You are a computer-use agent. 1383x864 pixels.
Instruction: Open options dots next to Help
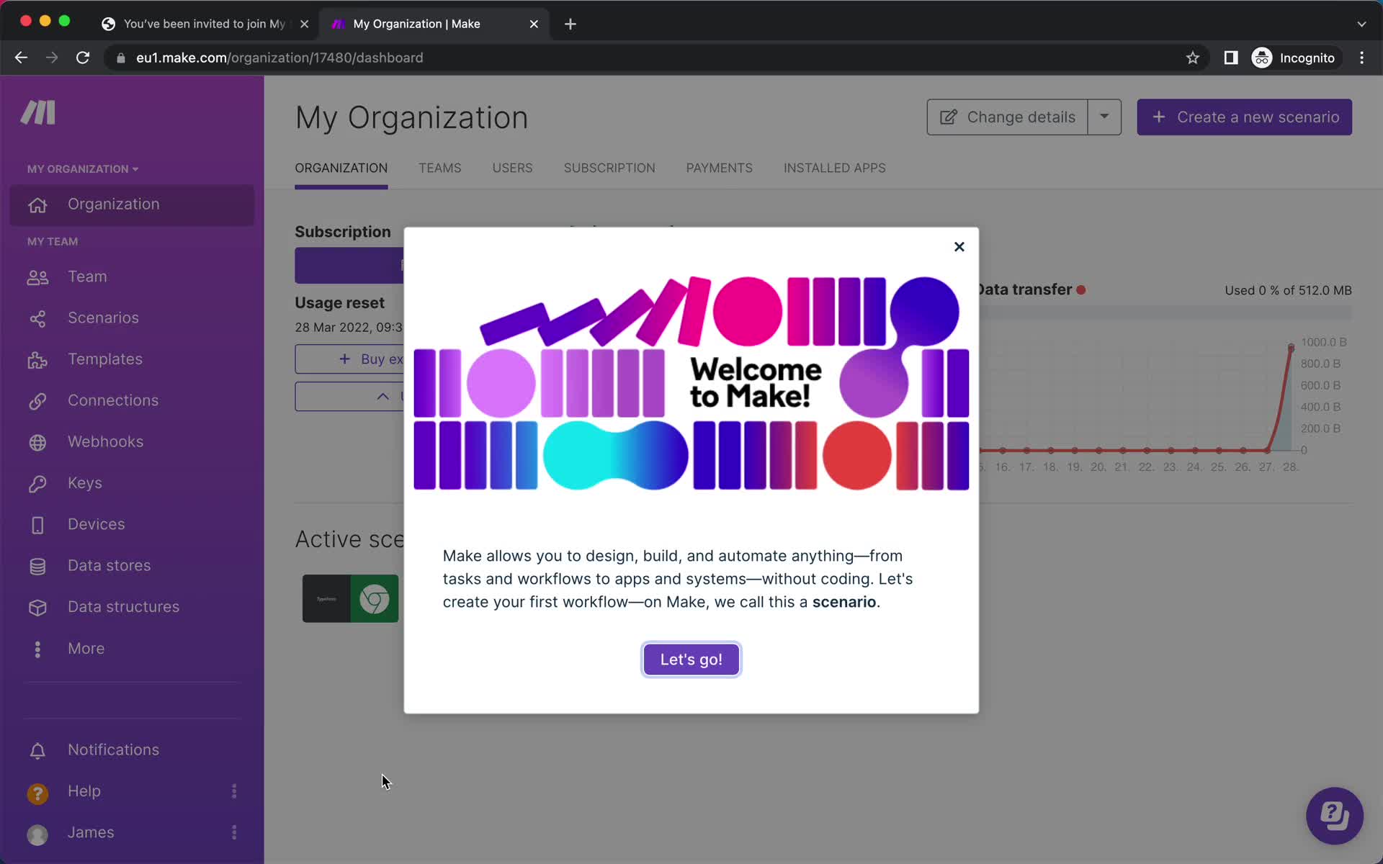tap(234, 791)
